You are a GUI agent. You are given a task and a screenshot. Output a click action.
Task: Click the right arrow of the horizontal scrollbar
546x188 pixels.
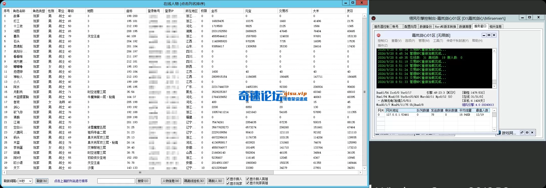pyautogui.click(x=360, y=172)
